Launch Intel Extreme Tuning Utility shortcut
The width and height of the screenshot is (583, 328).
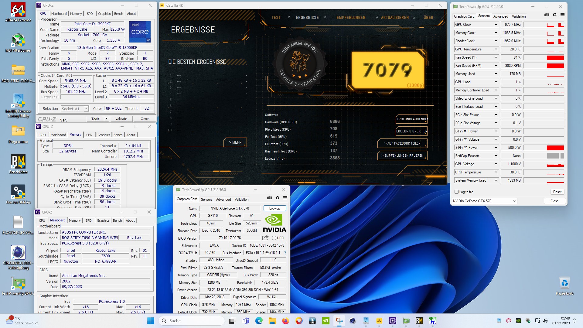pyautogui.click(x=18, y=105)
